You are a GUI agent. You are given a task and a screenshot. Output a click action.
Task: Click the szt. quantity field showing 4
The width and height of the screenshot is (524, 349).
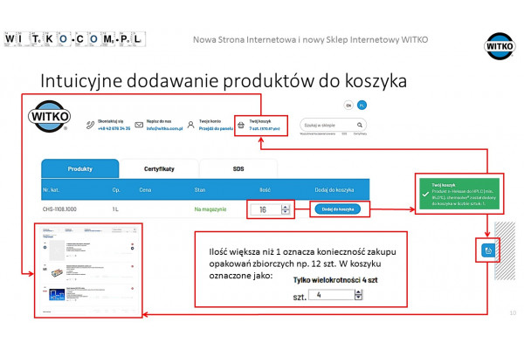pyautogui.click(x=331, y=295)
